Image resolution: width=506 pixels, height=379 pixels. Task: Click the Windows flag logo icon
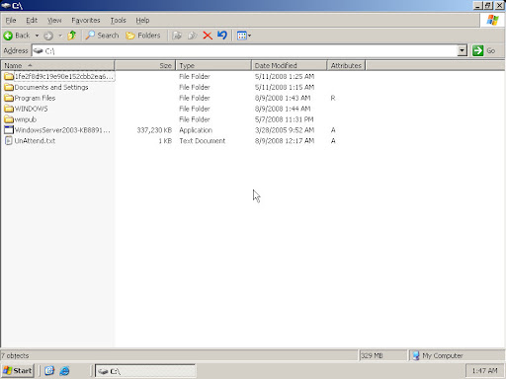pyautogui.click(x=492, y=21)
